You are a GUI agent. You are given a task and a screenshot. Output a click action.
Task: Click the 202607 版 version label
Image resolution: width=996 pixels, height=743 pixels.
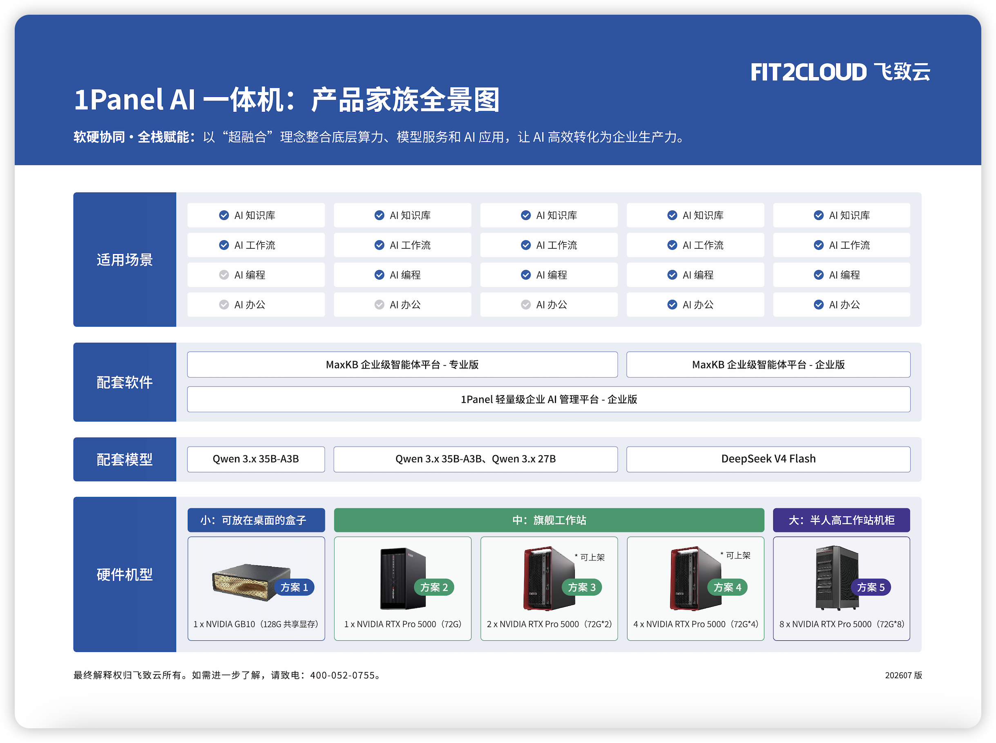point(903,675)
